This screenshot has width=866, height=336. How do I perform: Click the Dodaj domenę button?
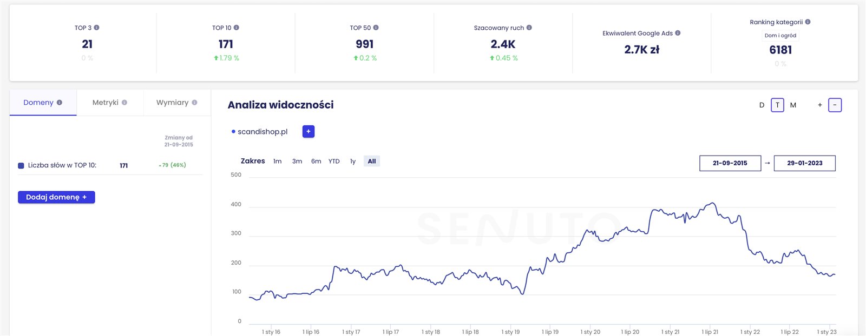click(56, 197)
